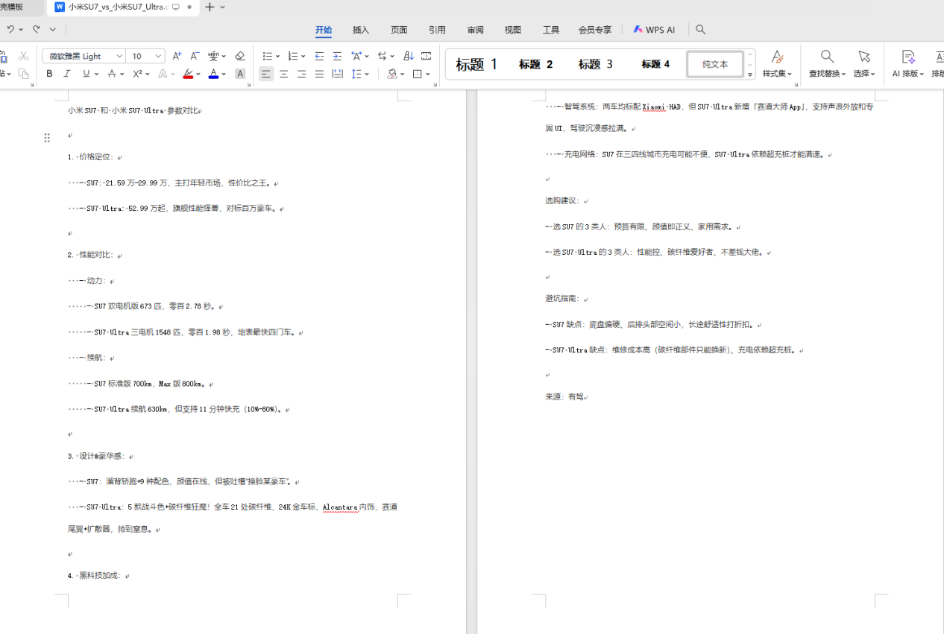This screenshot has height=634, width=944.
Task: Apply the 标题 4 style
Action: pos(655,64)
